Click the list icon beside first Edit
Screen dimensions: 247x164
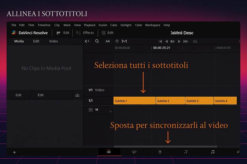click(58, 33)
